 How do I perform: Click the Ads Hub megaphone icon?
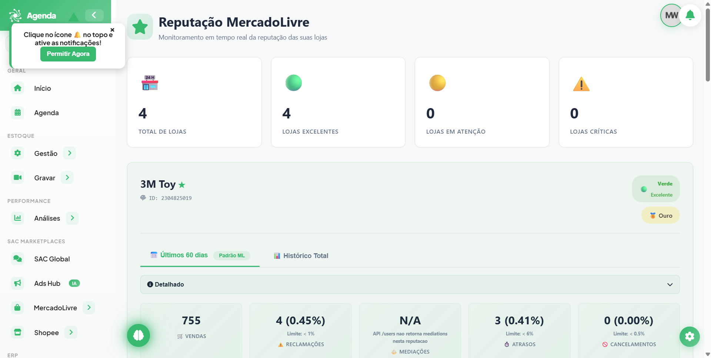pyautogui.click(x=17, y=283)
